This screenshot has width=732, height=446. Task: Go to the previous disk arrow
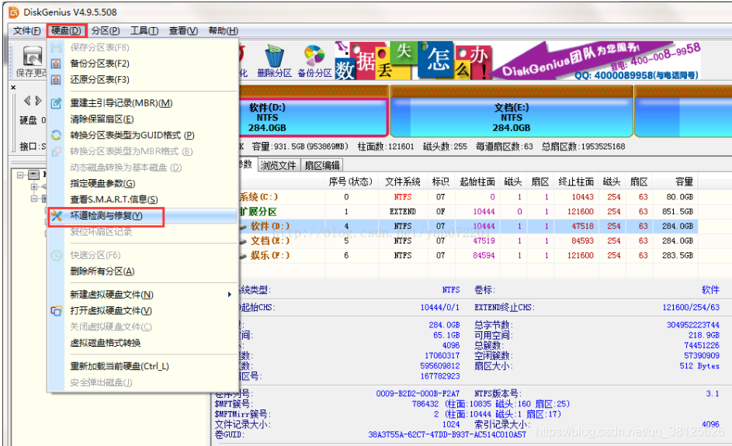click(27, 100)
